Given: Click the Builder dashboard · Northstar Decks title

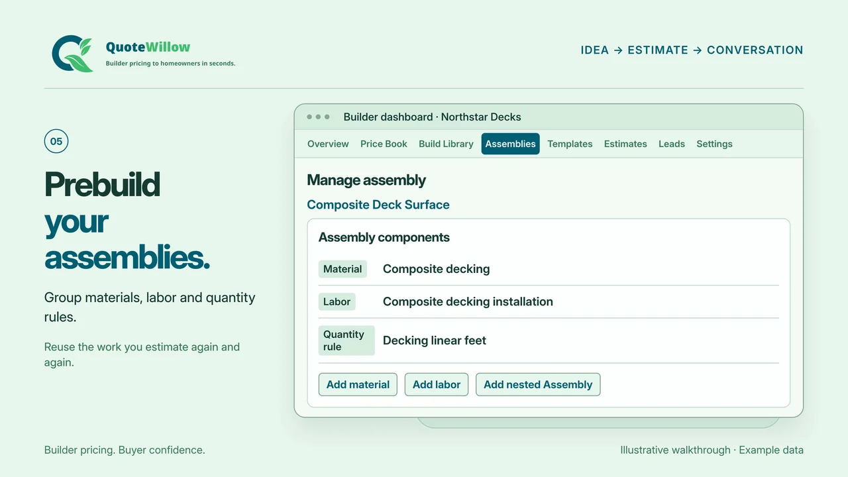Looking at the screenshot, I should pos(432,117).
